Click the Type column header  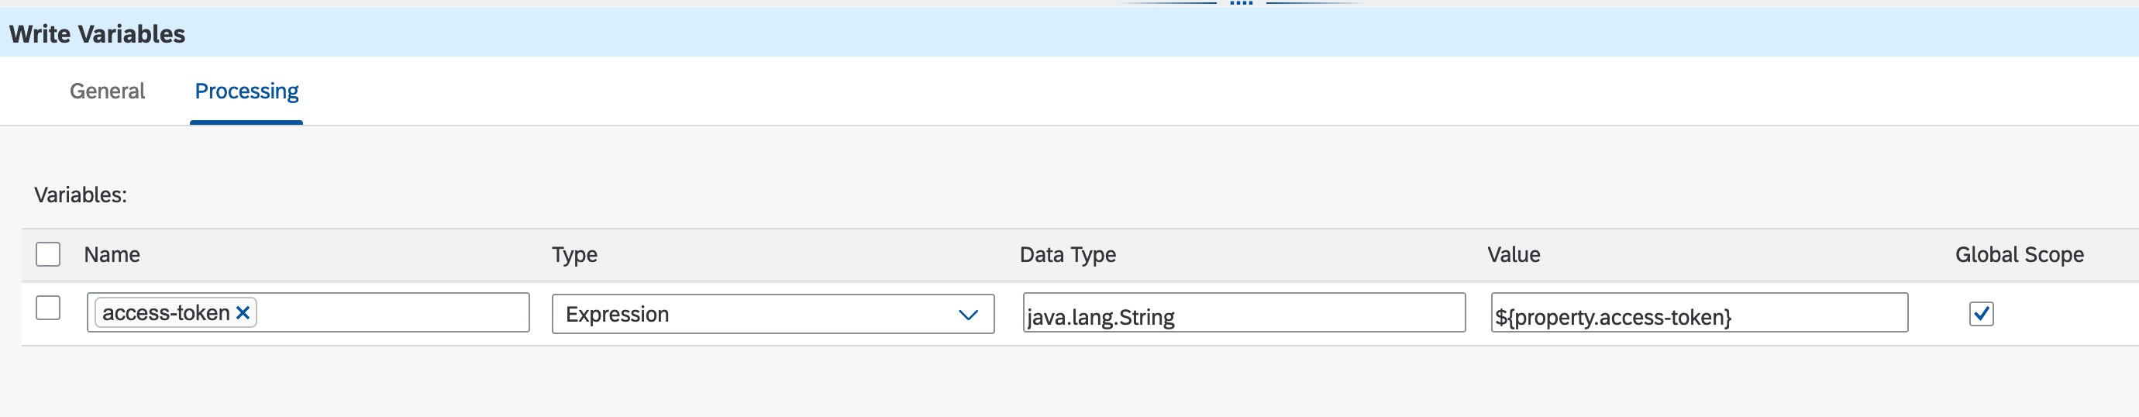574,255
